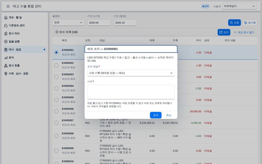Click the EX000009 row 6.00 left value
The image size is (262, 164).
pos(152,151)
